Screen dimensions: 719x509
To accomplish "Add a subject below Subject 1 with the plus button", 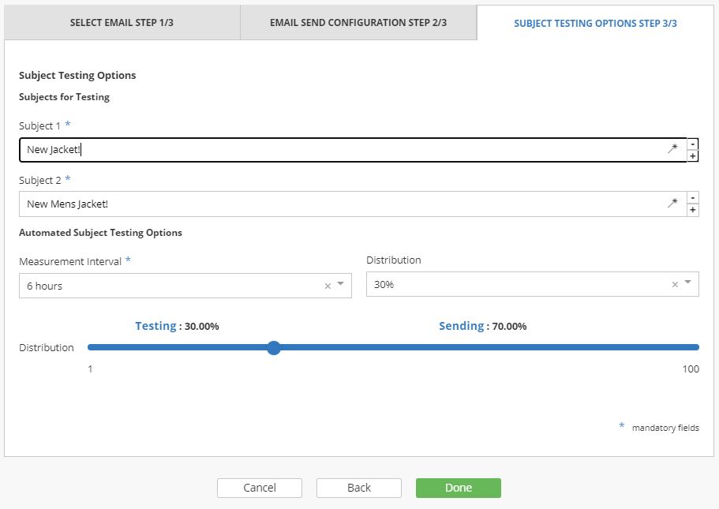I will (x=692, y=156).
